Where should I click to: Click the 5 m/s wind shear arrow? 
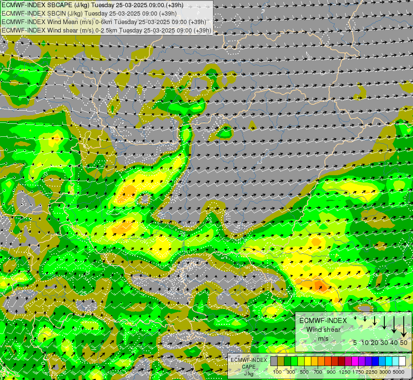(355, 318)
